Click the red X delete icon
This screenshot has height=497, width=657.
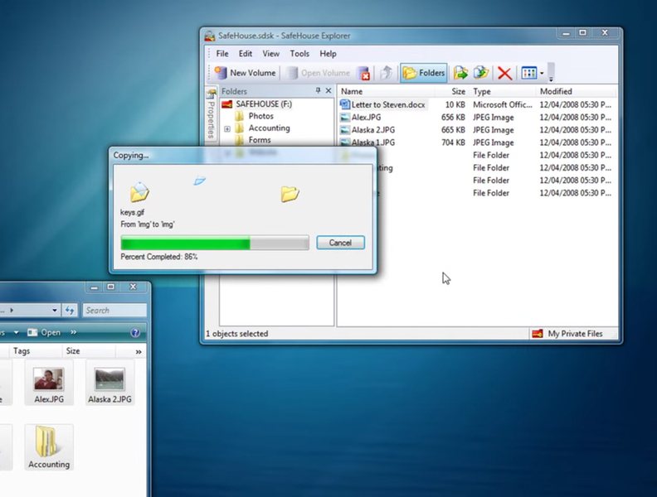click(x=504, y=73)
